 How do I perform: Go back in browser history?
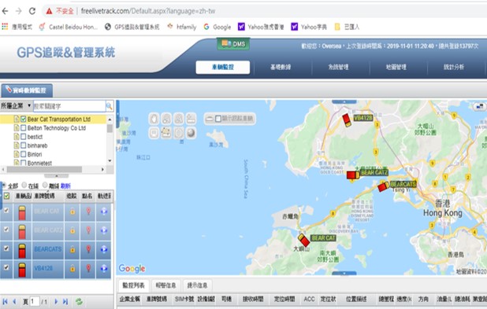click(6, 11)
